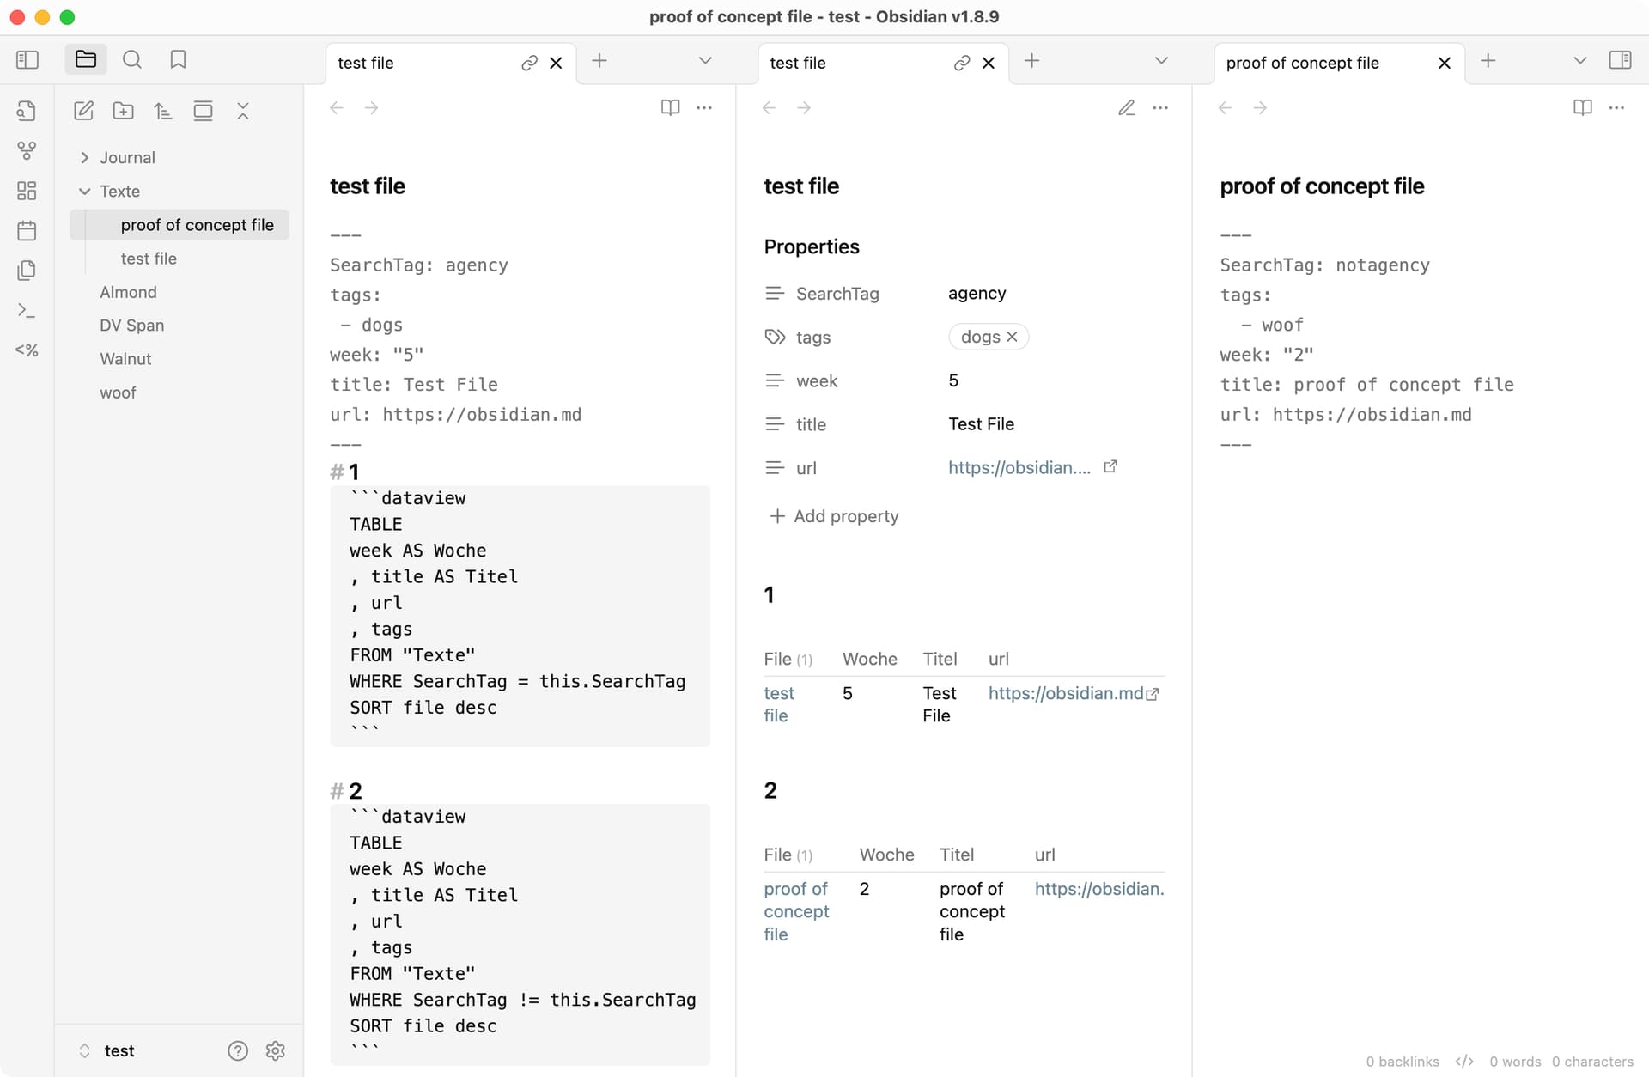Screen dimensions: 1649x1077
Task: Open quick switcher icon in ribbon
Action: 27,110
